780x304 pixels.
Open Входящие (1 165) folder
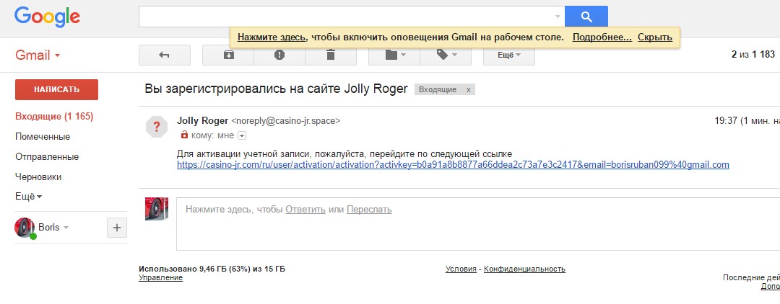tap(54, 117)
